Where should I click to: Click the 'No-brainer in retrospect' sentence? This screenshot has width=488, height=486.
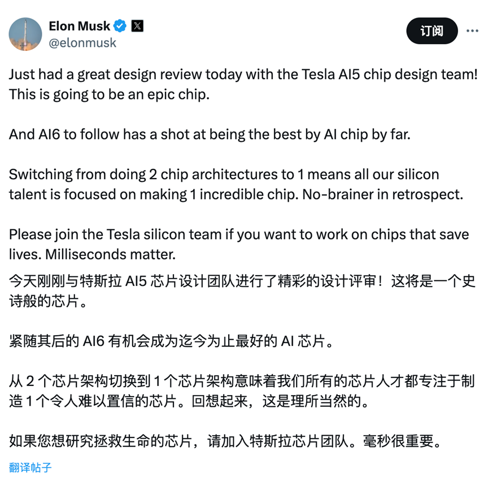click(x=383, y=194)
